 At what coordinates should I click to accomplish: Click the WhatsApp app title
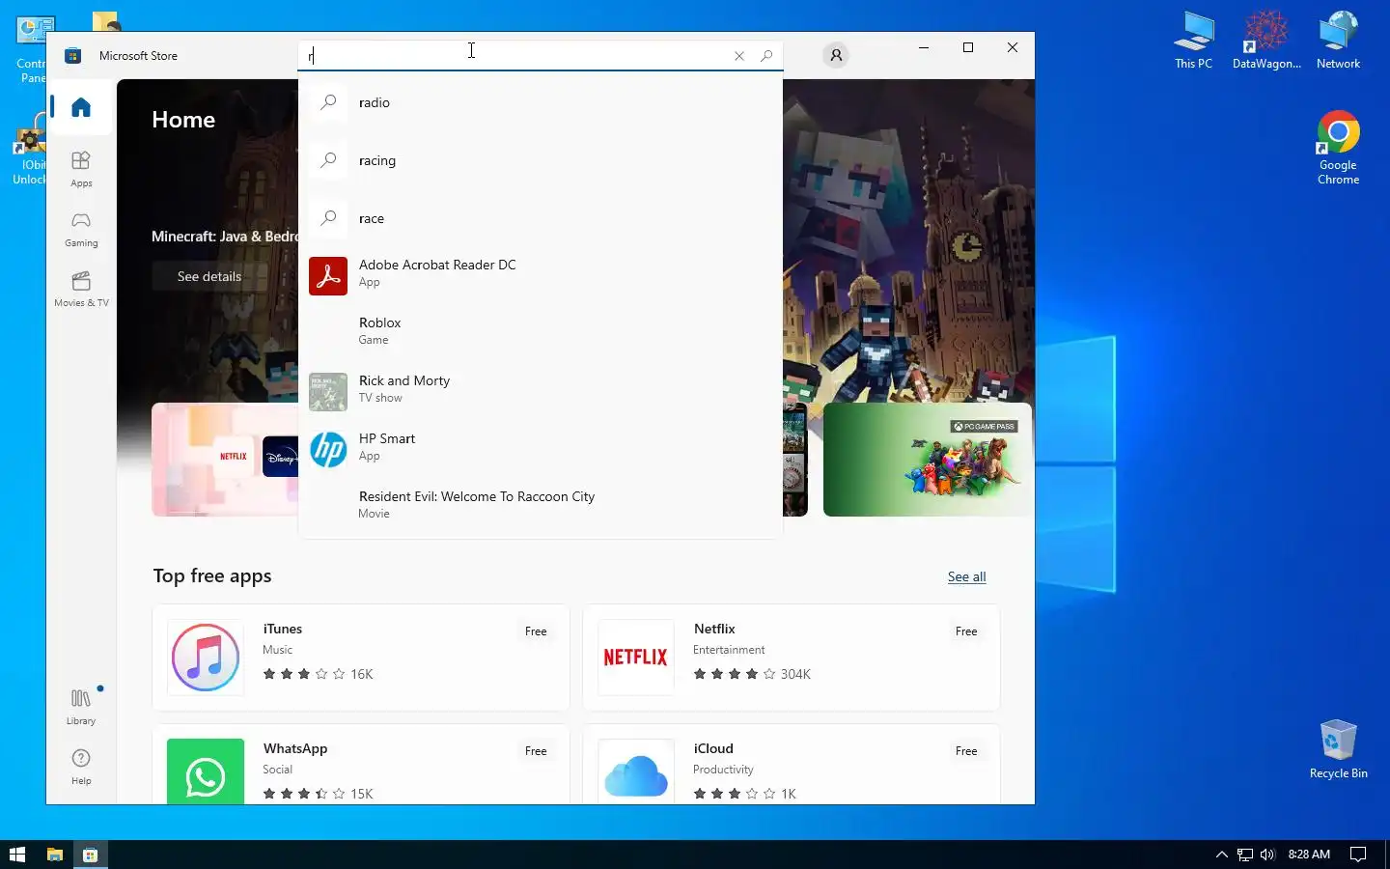pyautogui.click(x=295, y=748)
